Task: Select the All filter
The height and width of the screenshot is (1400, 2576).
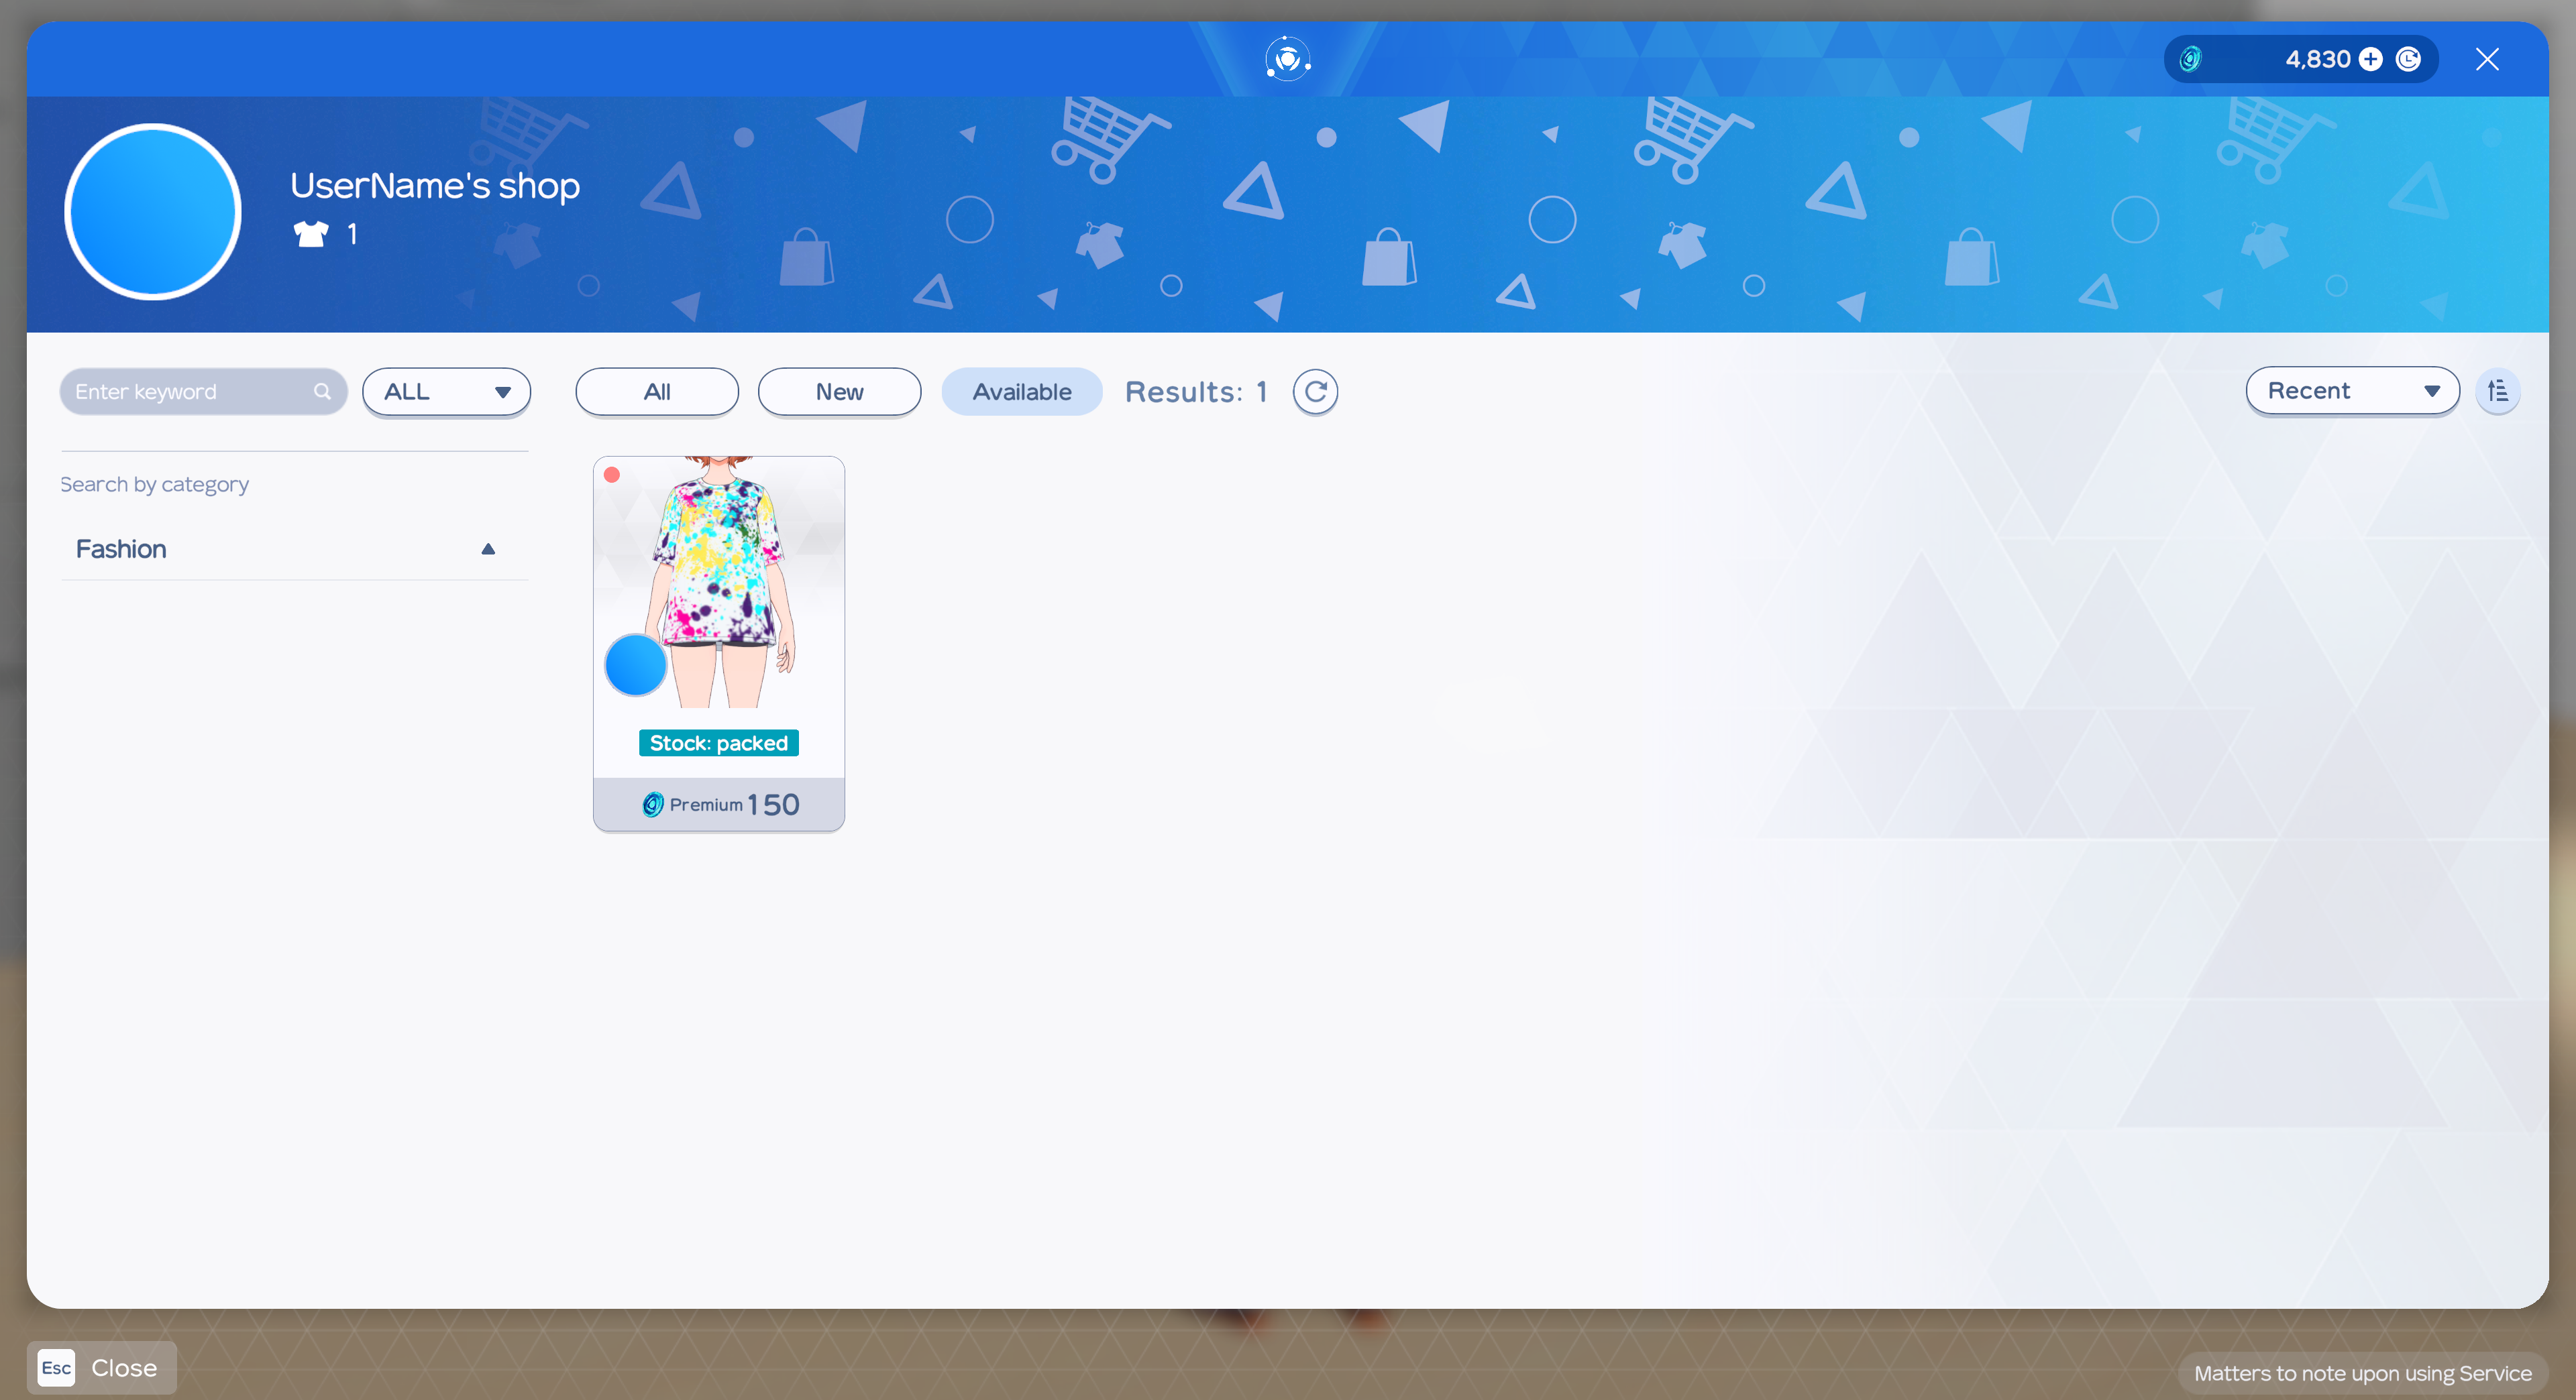Action: coord(656,392)
